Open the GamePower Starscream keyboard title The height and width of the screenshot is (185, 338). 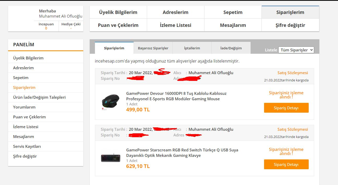pos(182,153)
